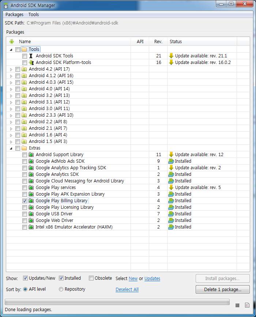Click the Android SDK Platform-tools robot icon
Screen dimensions: 256x317
31,63
